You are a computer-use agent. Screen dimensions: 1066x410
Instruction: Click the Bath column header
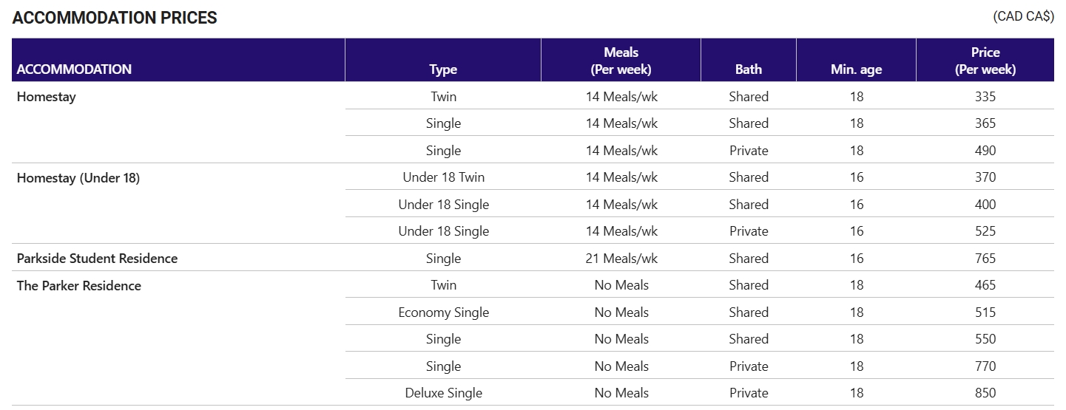tap(749, 69)
